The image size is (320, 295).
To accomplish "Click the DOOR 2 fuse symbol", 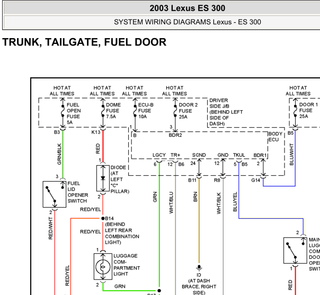I will pos(175,111).
